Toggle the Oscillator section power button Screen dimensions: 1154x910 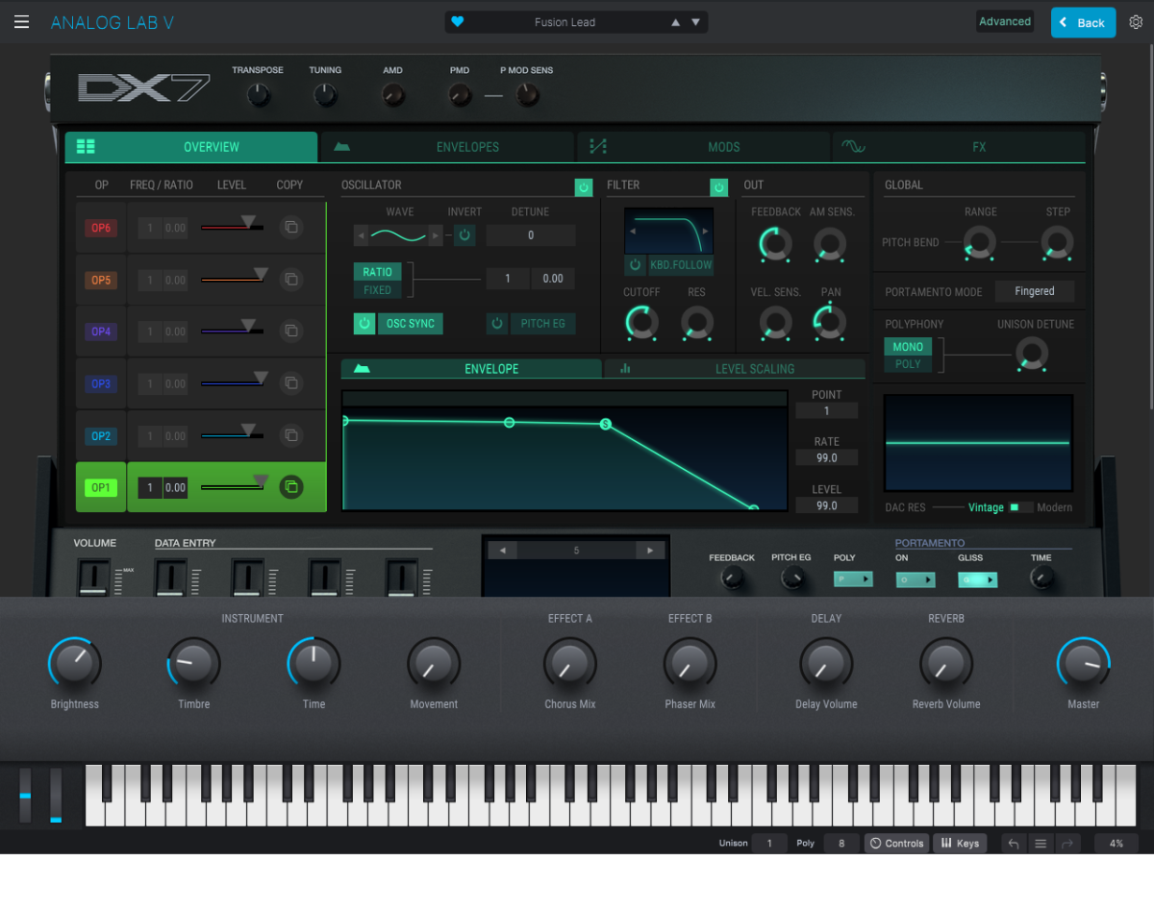click(584, 187)
